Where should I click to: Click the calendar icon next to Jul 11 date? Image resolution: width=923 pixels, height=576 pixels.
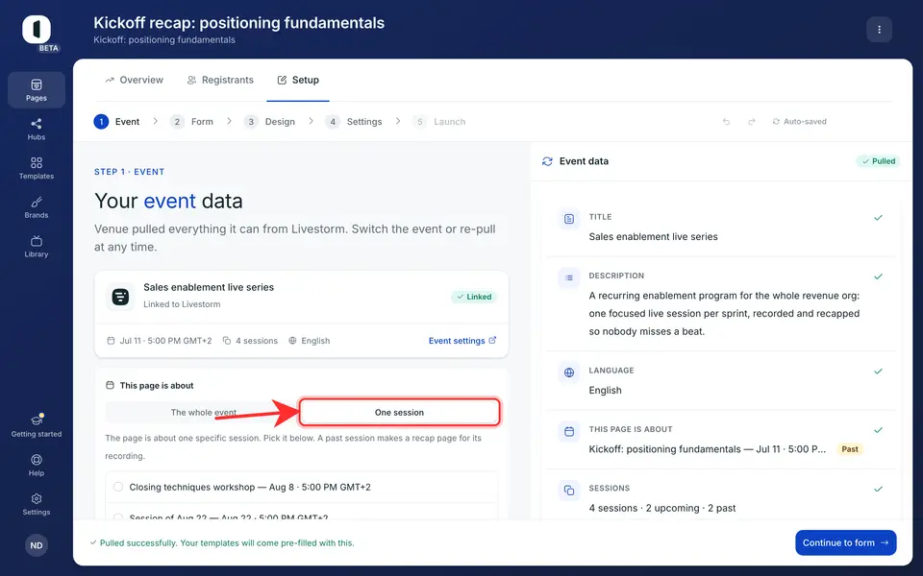[x=111, y=340]
